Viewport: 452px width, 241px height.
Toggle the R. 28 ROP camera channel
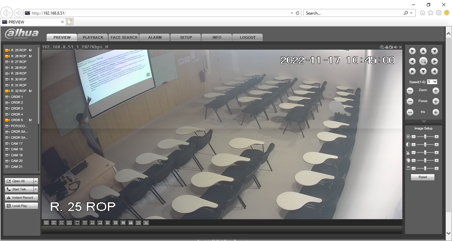(x=19, y=68)
